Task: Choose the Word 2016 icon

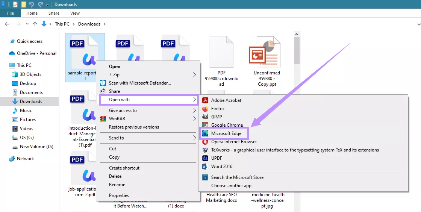Action: 205,167
